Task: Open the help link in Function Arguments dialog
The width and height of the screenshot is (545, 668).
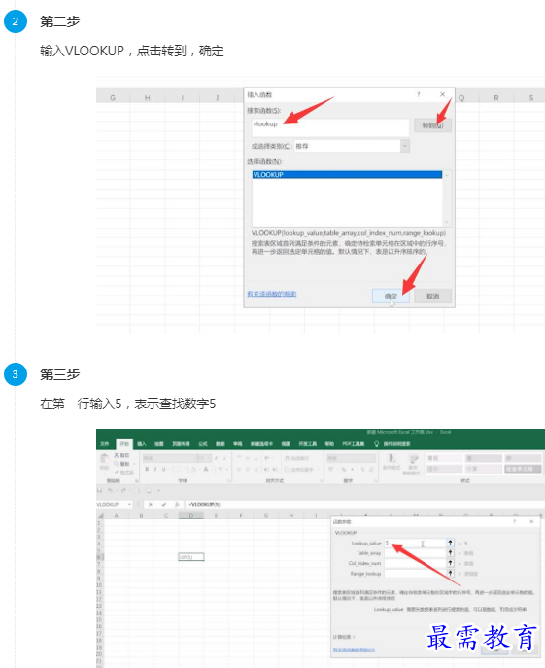Action: tap(354, 650)
